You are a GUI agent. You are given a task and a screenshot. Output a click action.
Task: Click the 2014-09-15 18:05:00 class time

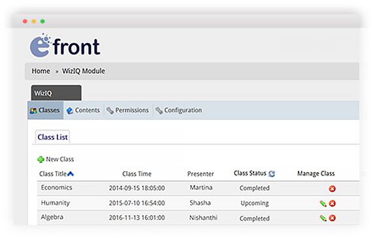click(137, 188)
